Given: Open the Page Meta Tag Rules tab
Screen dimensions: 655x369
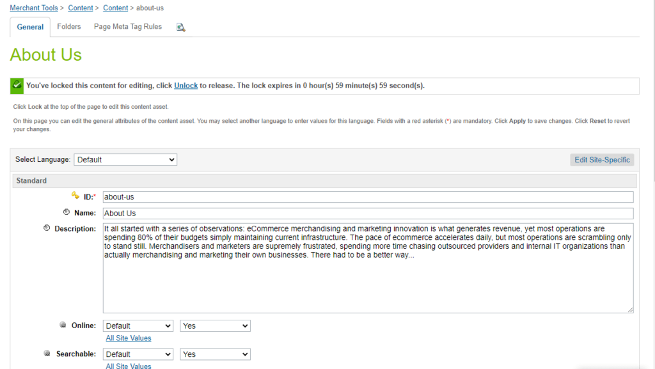Looking at the screenshot, I should click(128, 27).
